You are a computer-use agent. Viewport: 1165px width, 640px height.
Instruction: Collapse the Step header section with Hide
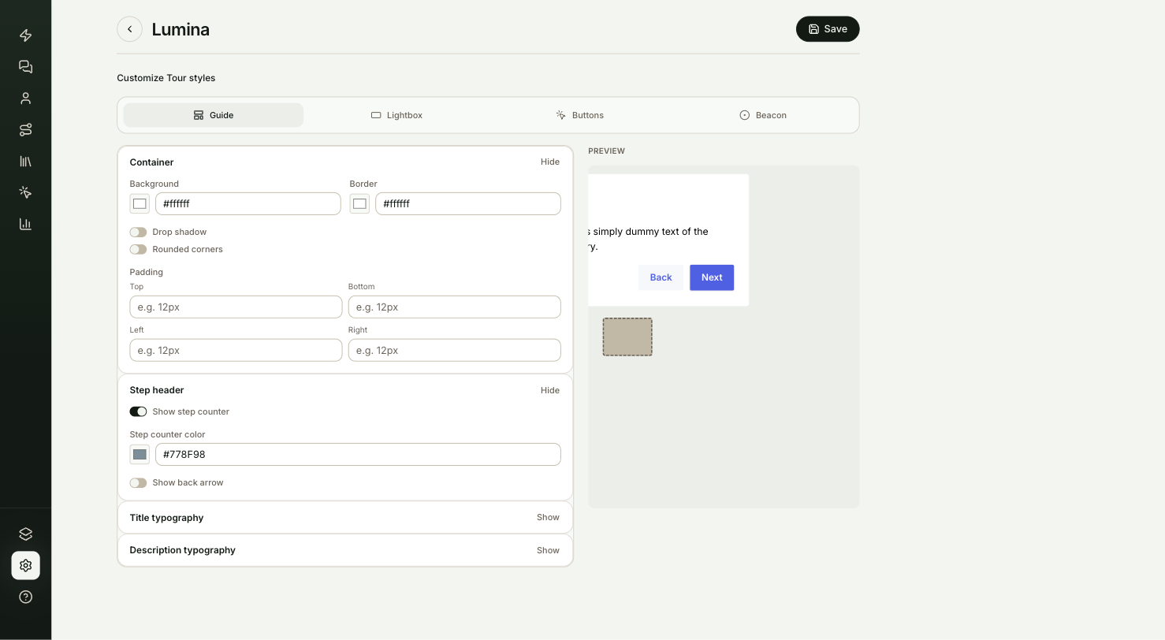click(550, 390)
